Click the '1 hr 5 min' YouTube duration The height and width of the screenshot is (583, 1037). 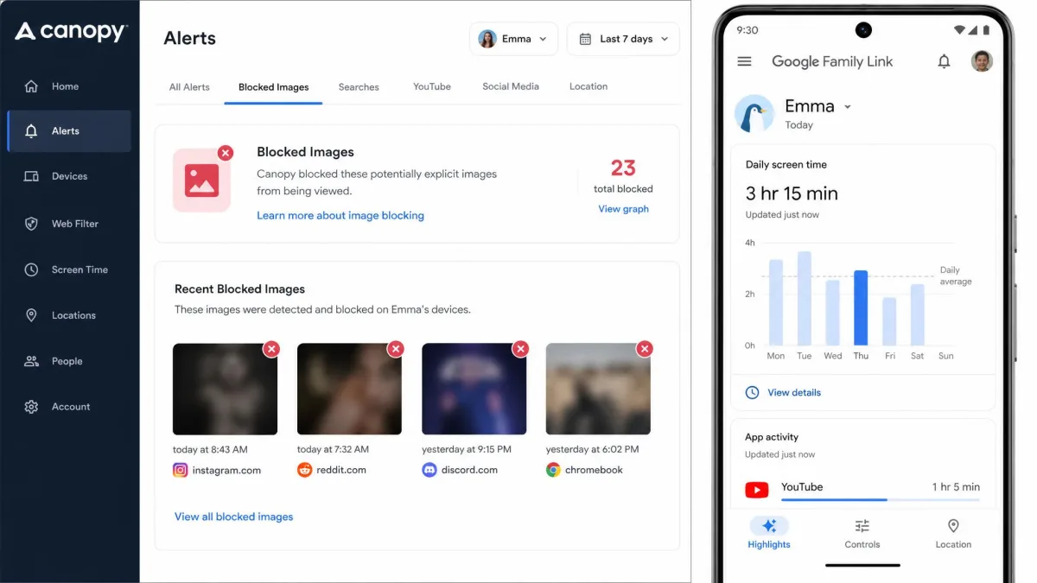click(956, 487)
